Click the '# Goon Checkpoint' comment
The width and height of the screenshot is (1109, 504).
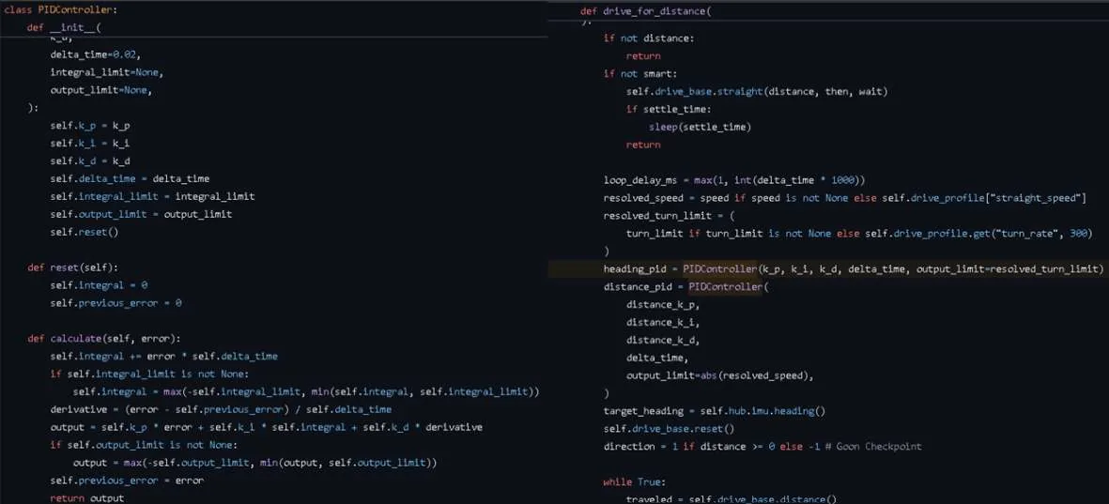click(873, 446)
